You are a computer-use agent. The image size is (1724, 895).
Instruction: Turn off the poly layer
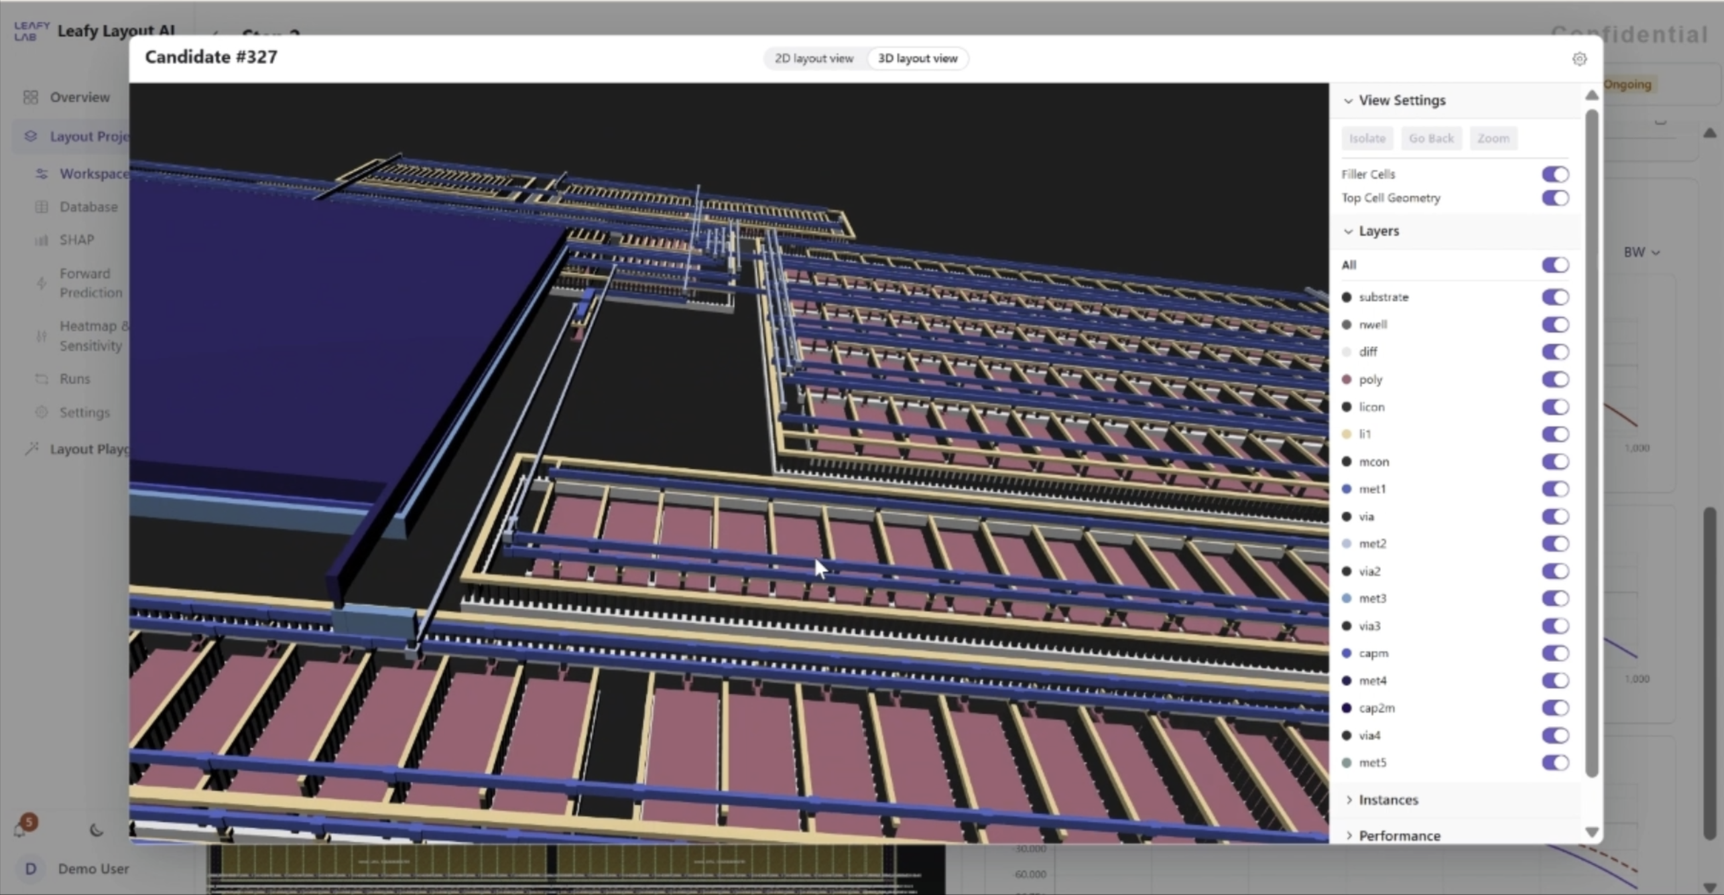tap(1555, 379)
